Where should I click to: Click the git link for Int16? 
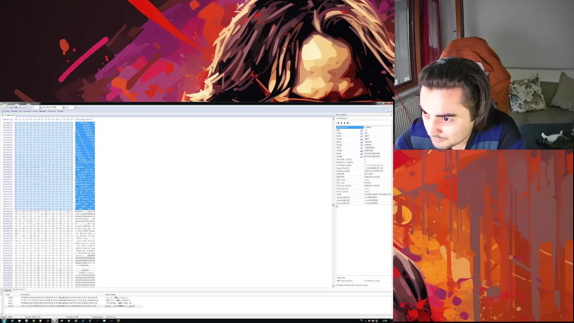coord(361,136)
